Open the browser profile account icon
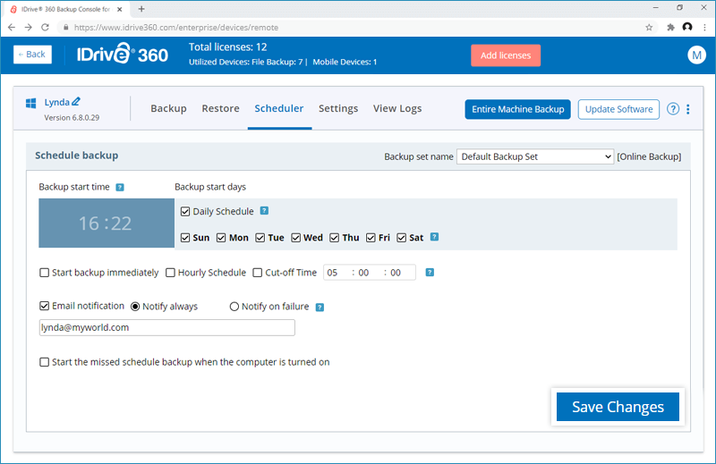This screenshot has height=464, width=716. (687, 27)
